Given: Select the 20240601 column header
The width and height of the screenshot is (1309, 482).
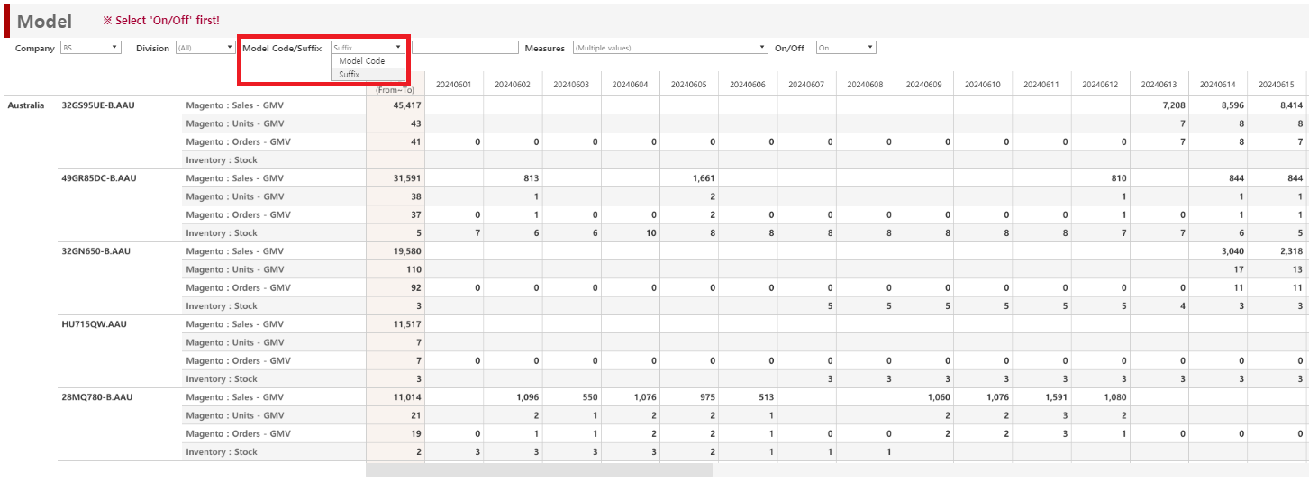Looking at the screenshot, I should (x=453, y=85).
